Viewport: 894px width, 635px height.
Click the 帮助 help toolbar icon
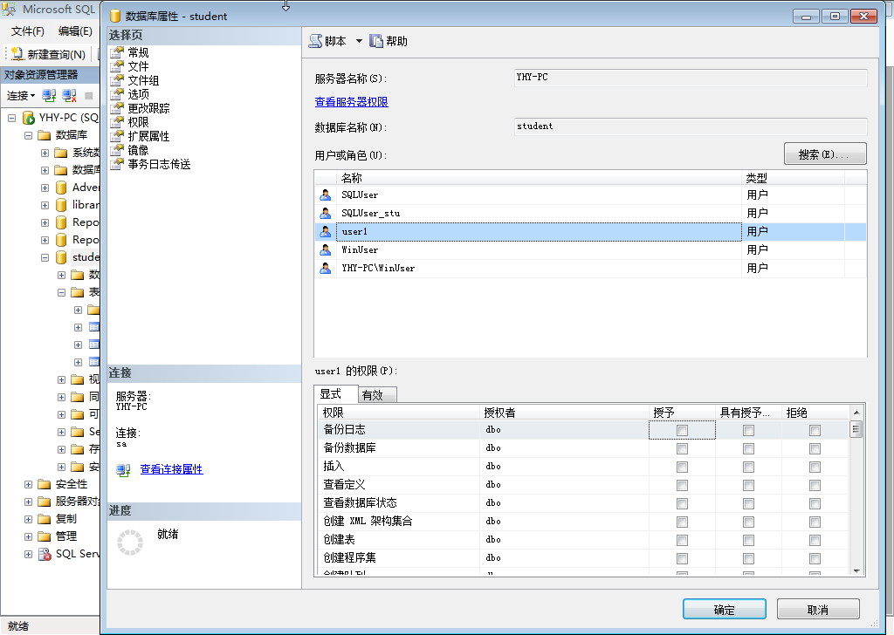pyautogui.click(x=375, y=41)
